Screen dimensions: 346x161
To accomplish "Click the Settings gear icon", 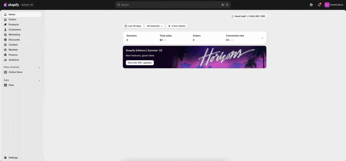I will (x=5, y=158).
